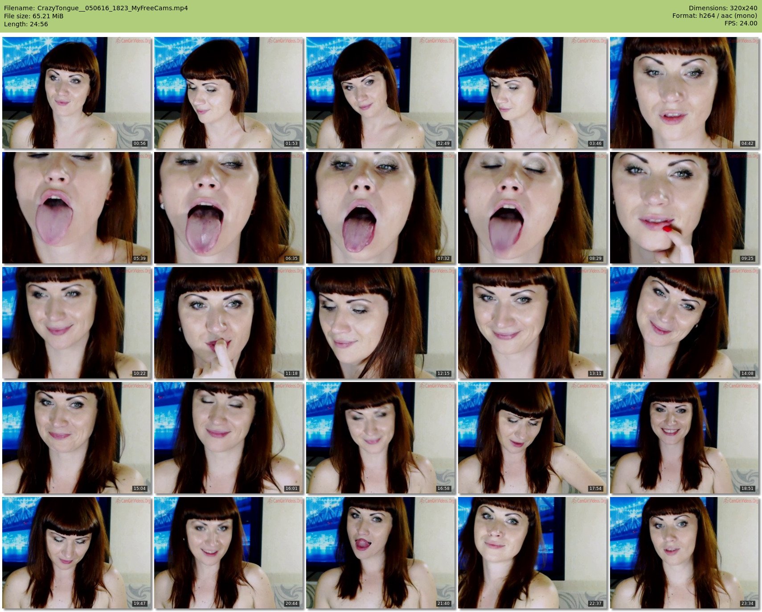Click the Length 24:56 label
Screen dimensions: 762x612
[x=26, y=24]
